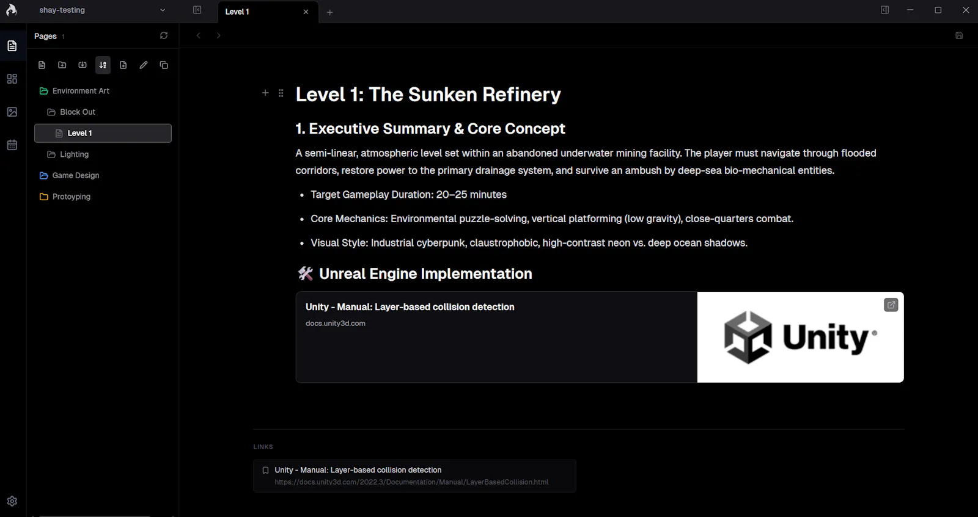Add a block with plus handle
The width and height of the screenshot is (978, 517).
point(265,93)
